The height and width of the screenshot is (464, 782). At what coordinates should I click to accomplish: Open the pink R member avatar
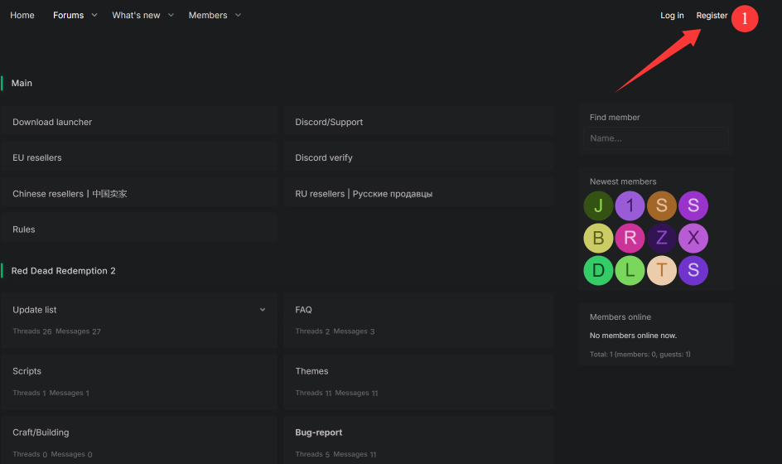[630, 239]
